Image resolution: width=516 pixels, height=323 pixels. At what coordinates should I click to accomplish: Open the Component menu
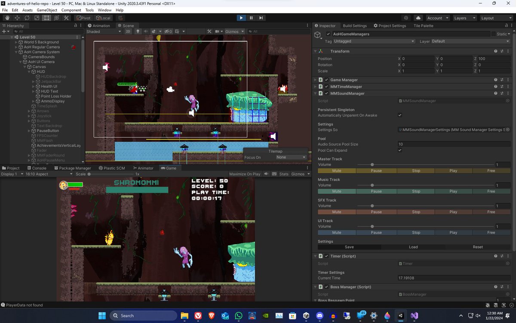71,10
